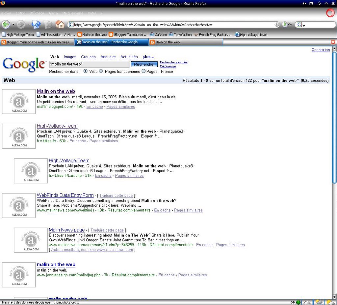Open the Home page house icon

pos(60,24)
